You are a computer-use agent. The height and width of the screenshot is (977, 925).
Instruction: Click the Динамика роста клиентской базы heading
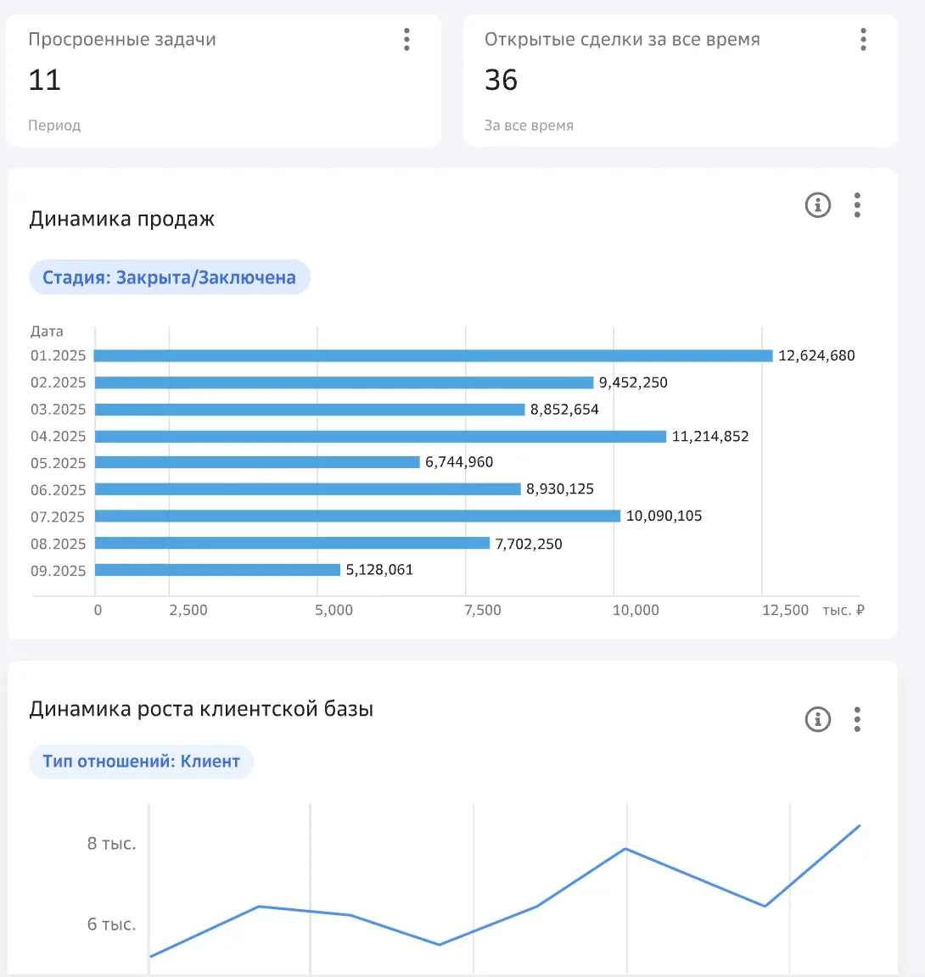coord(201,710)
